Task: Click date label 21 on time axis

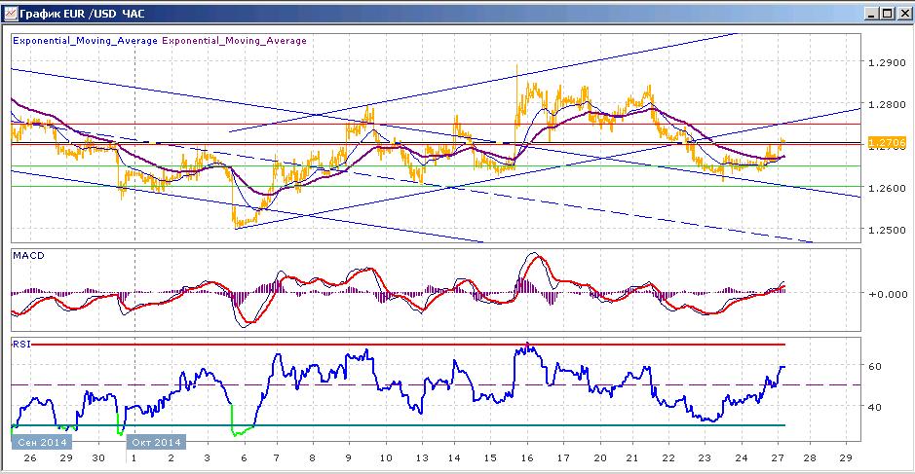Action: point(632,458)
